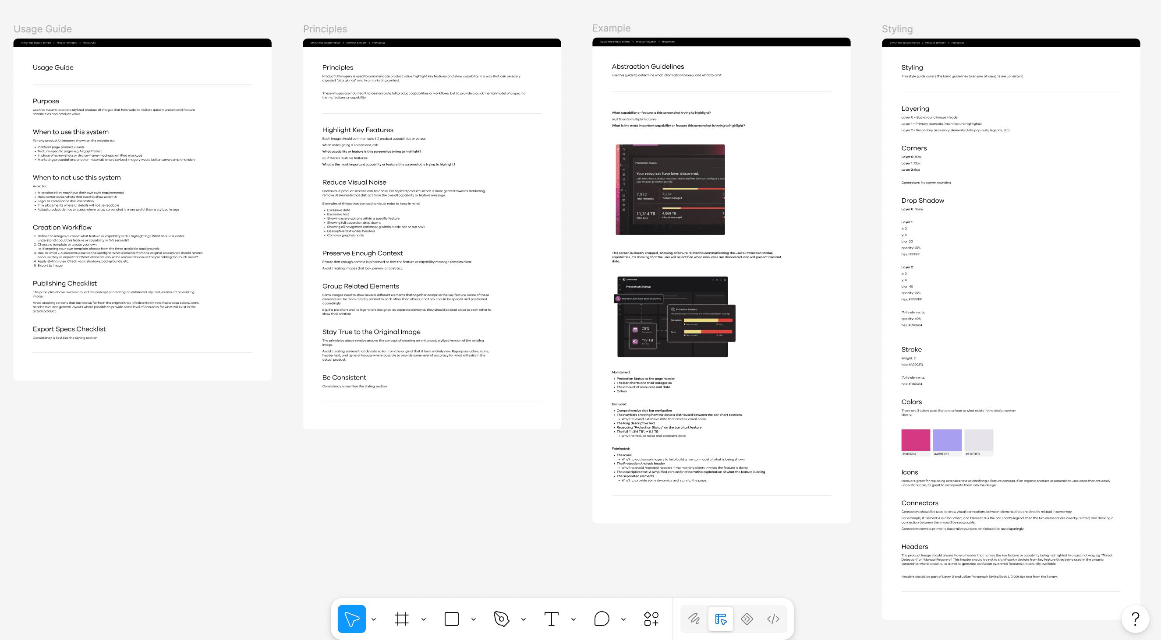1161x640 pixels.
Task: Expand the Frame tool options chevron
Action: [x=424, y=619]
